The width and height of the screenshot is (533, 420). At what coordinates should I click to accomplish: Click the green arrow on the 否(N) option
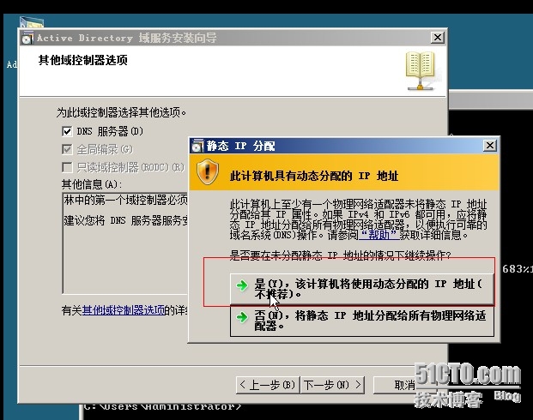coord(242,317)
